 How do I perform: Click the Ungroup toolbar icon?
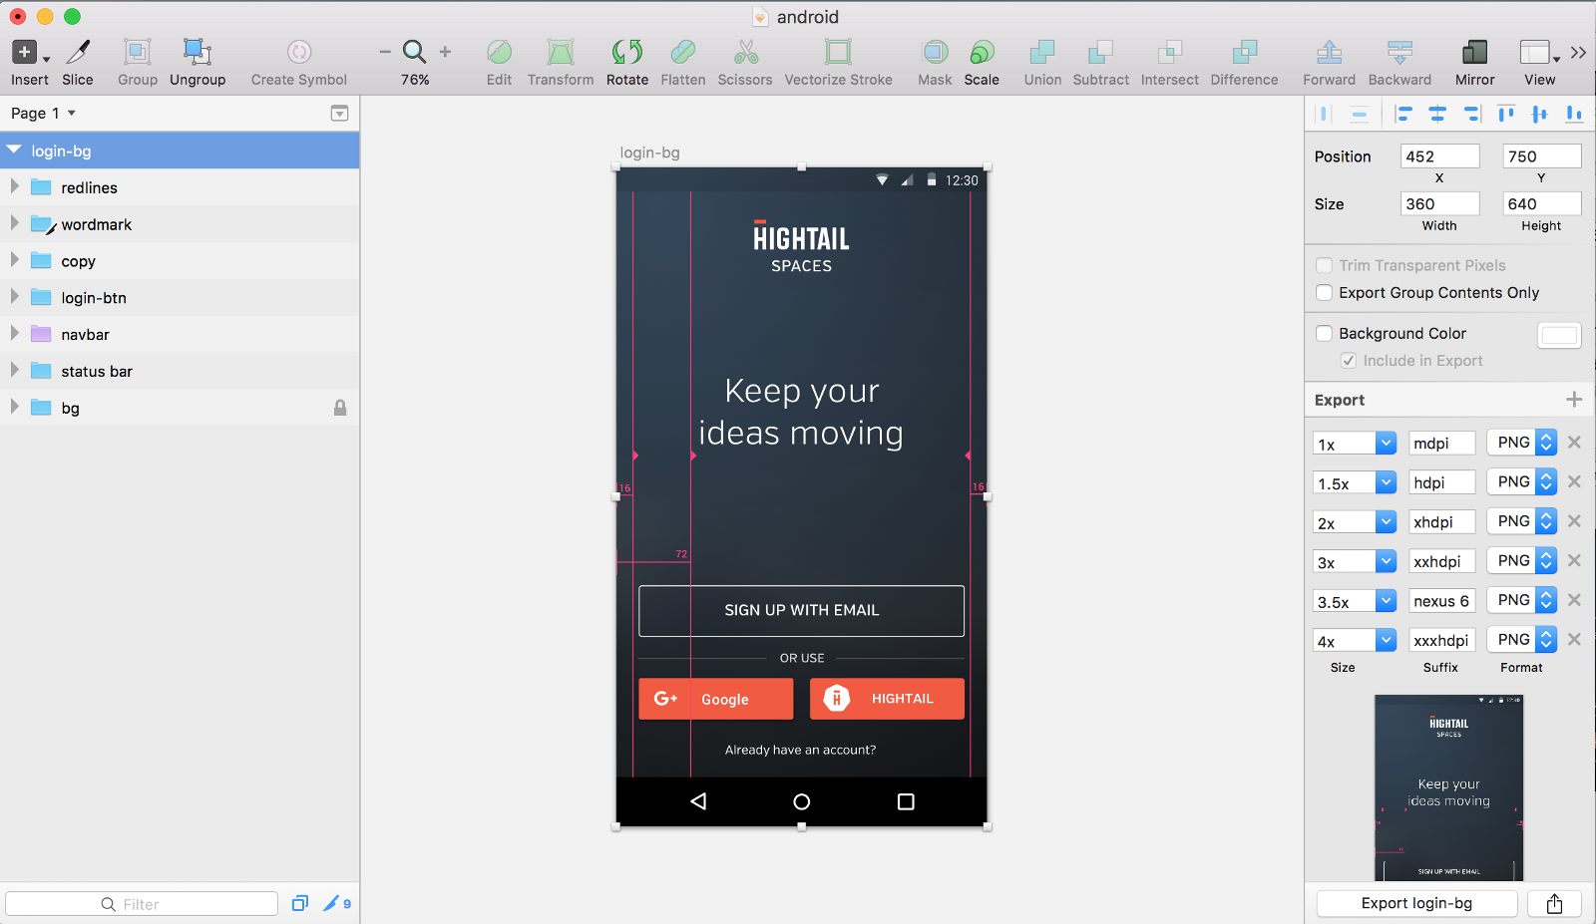pos(197,53)
